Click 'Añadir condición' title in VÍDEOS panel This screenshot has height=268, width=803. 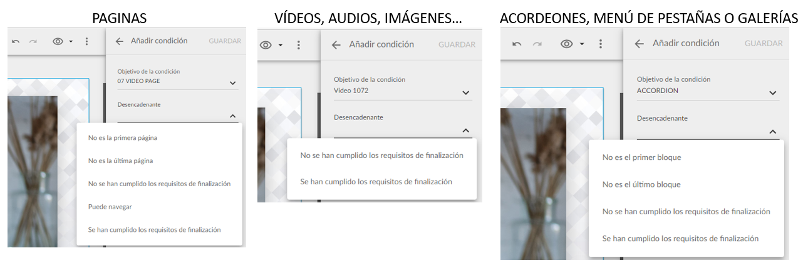coord(381,44)
